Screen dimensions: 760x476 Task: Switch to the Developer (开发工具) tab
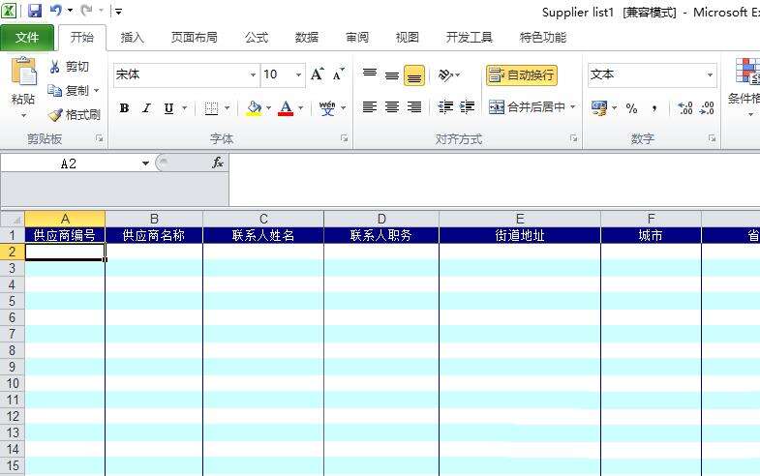pyautogui.click(x=470, y=38)
